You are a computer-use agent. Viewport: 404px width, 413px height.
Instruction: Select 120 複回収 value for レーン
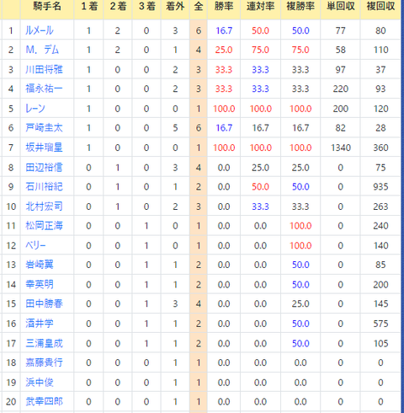(380, 109)
